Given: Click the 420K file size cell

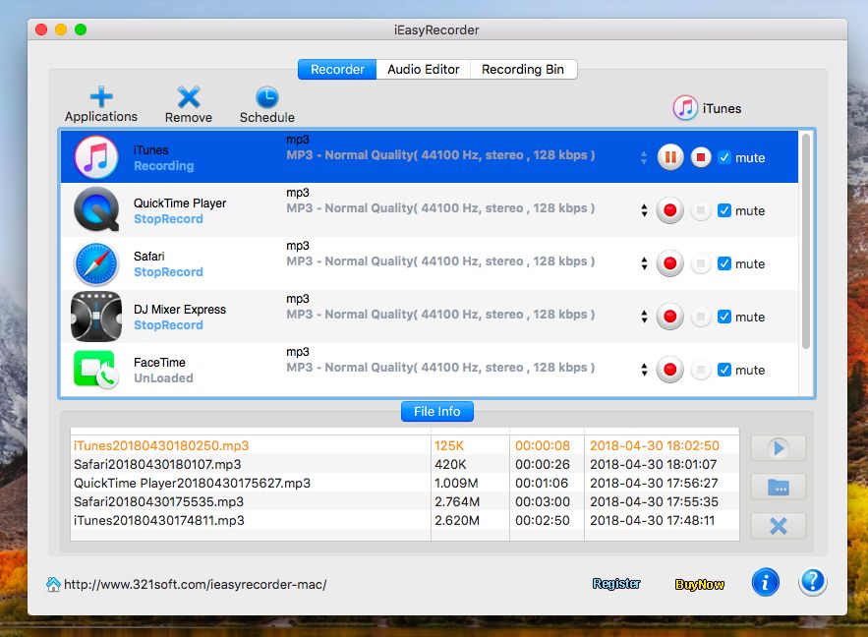Looking at the screenshot, I should pyautogui.click(x=450, y=464).
